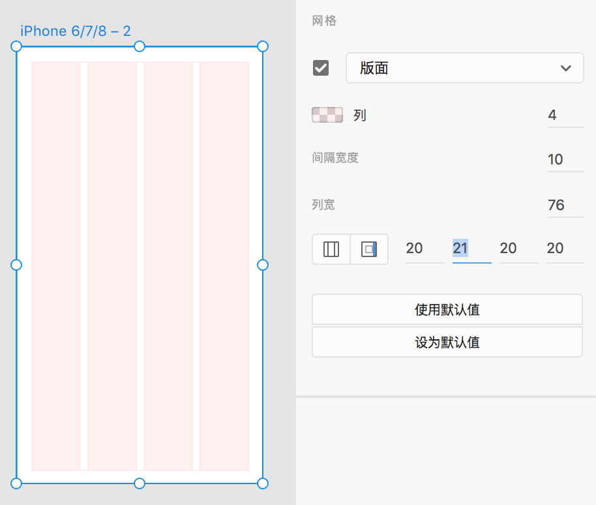The width and height of the screenshot is (596, 505).
Task: Click the artboard's bottom-center resize handle
Action: coord(140,483)
